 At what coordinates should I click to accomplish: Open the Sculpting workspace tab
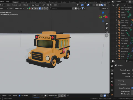(33, 2)
